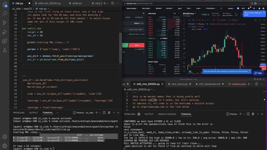Image resolution: width=267 pixels, height=150 pixels.
Task: Select the OUTPUT tab in right panel
Action: click(x=149, y=114)
